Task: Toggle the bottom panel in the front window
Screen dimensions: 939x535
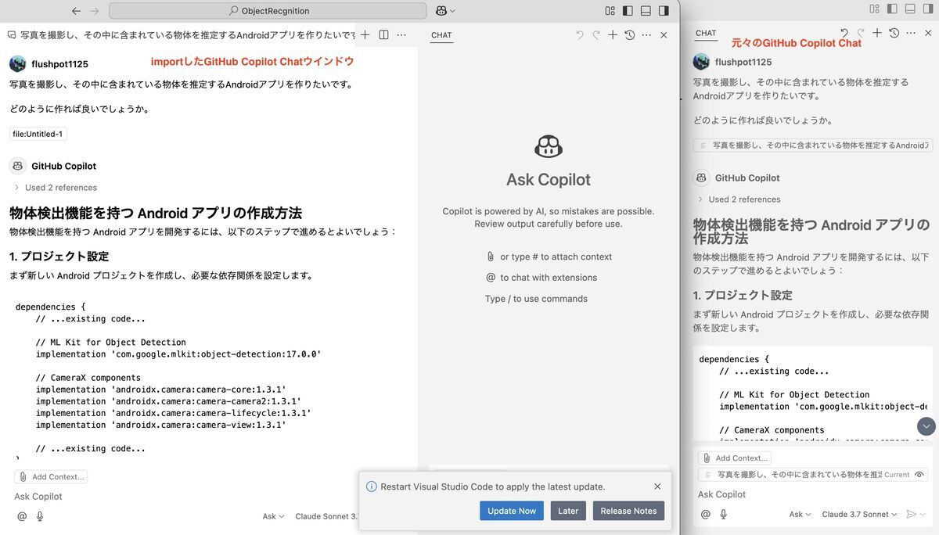Action: pos(646,11)
